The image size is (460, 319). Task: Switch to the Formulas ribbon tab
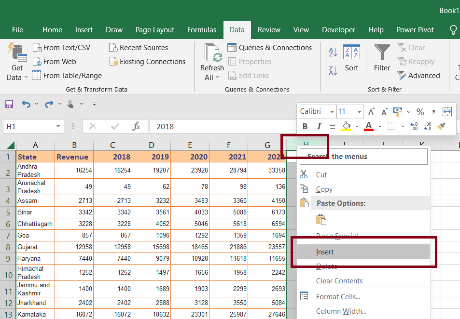click(202, 30)
